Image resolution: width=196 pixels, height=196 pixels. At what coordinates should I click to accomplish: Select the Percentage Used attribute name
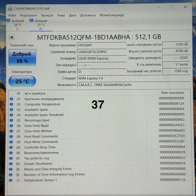[x=37, y=120]
